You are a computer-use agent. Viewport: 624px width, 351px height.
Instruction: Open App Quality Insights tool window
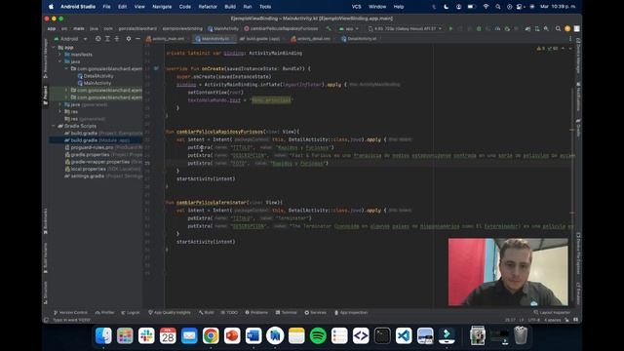[170, 312]
